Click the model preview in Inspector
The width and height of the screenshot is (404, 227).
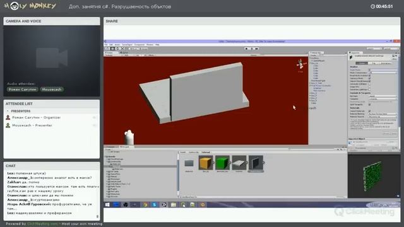point(374,177)
